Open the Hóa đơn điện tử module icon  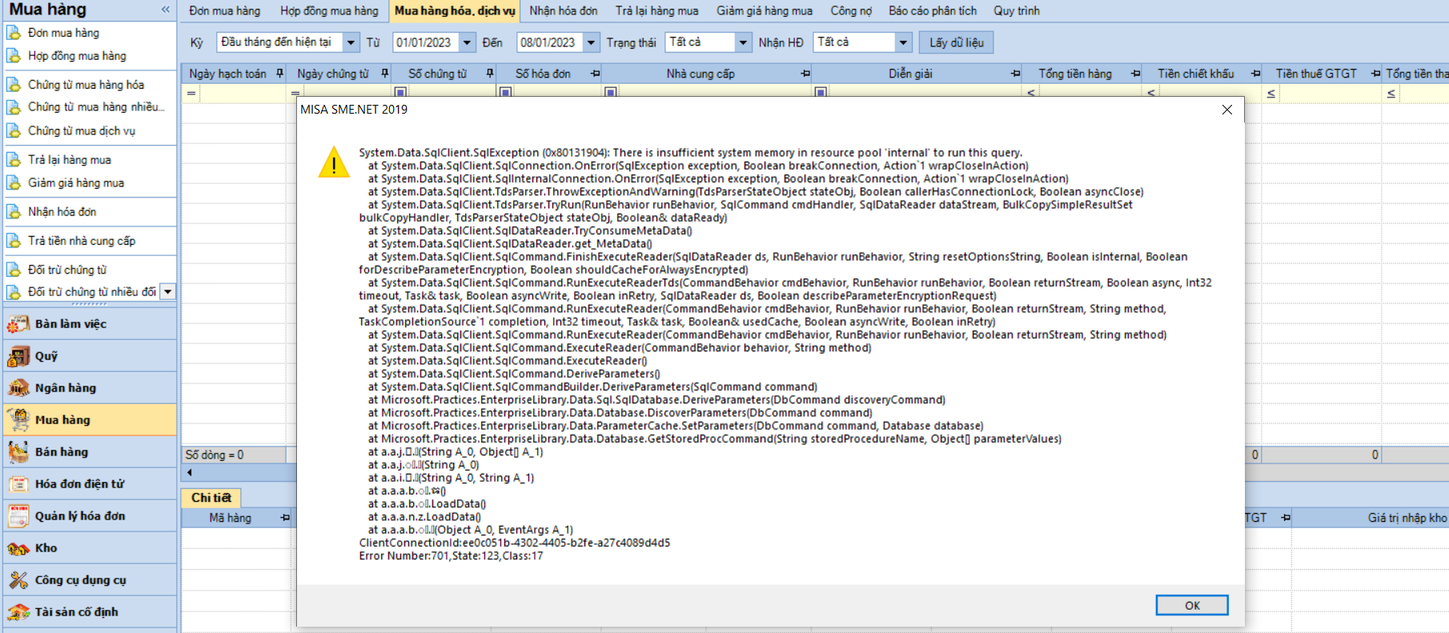click(18, 484)
